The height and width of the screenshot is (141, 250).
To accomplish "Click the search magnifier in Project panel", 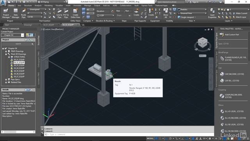I will (32, 44).
